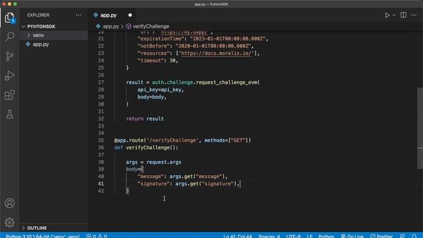Click the args = request.args line
This screenshot has width=423, height=238.
tap(153, 162)
